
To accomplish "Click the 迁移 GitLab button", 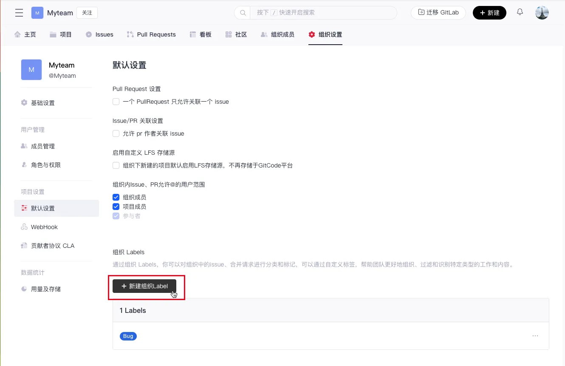I will coord(438,13).
